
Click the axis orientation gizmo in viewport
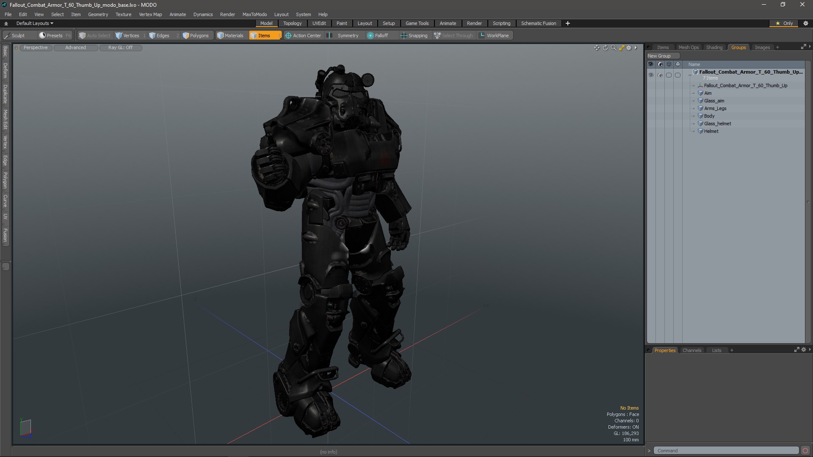pos(26,428)
